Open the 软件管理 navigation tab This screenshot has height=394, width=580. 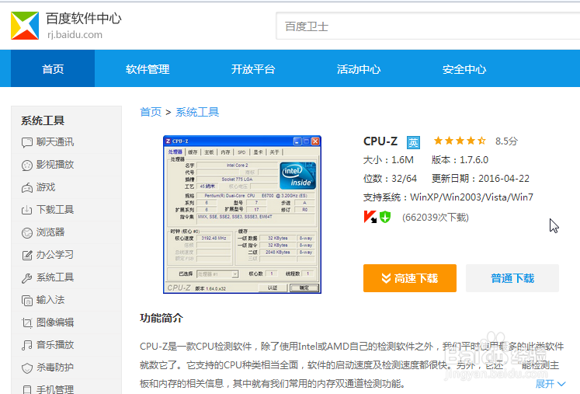(x=148, y=69)
